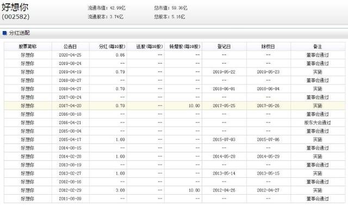Click the 转增股(每10股) column header

click(x=185, y=47)
